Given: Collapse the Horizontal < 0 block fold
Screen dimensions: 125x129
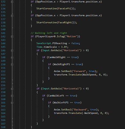Looking at the screenshot, I should 12,89.
